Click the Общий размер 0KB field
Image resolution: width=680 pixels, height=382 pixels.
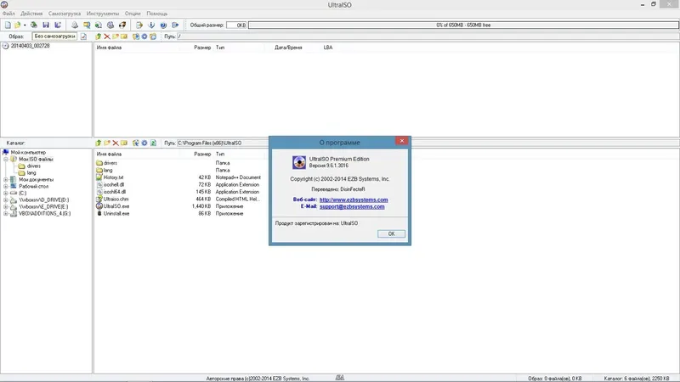click(x=236, y=25)
